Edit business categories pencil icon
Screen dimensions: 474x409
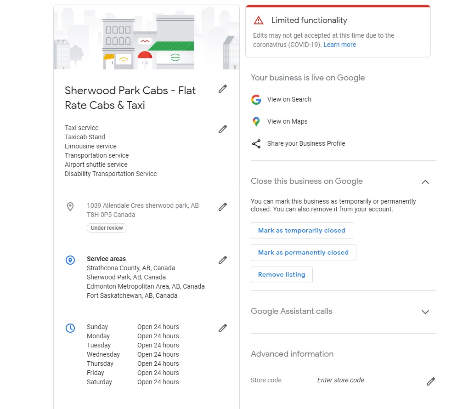(x=223, y=129)
